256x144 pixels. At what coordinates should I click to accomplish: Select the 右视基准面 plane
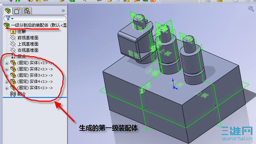point(28,50)
